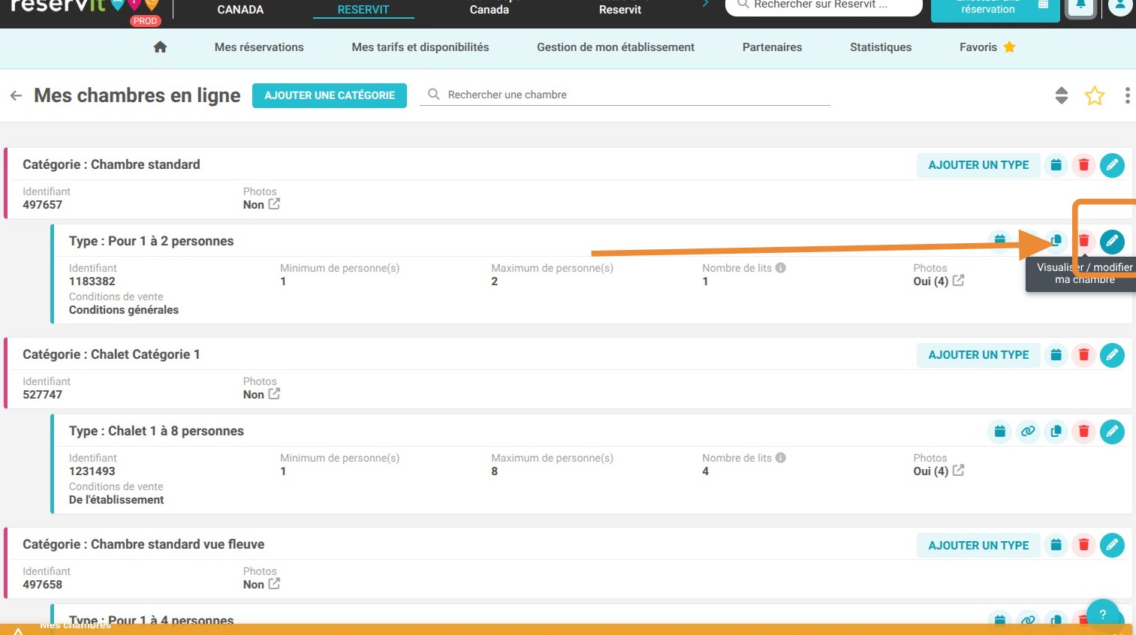The image size is (1136, 635).
Task: Delete the Chambre standard category
Action: [x=1083, y=165]
